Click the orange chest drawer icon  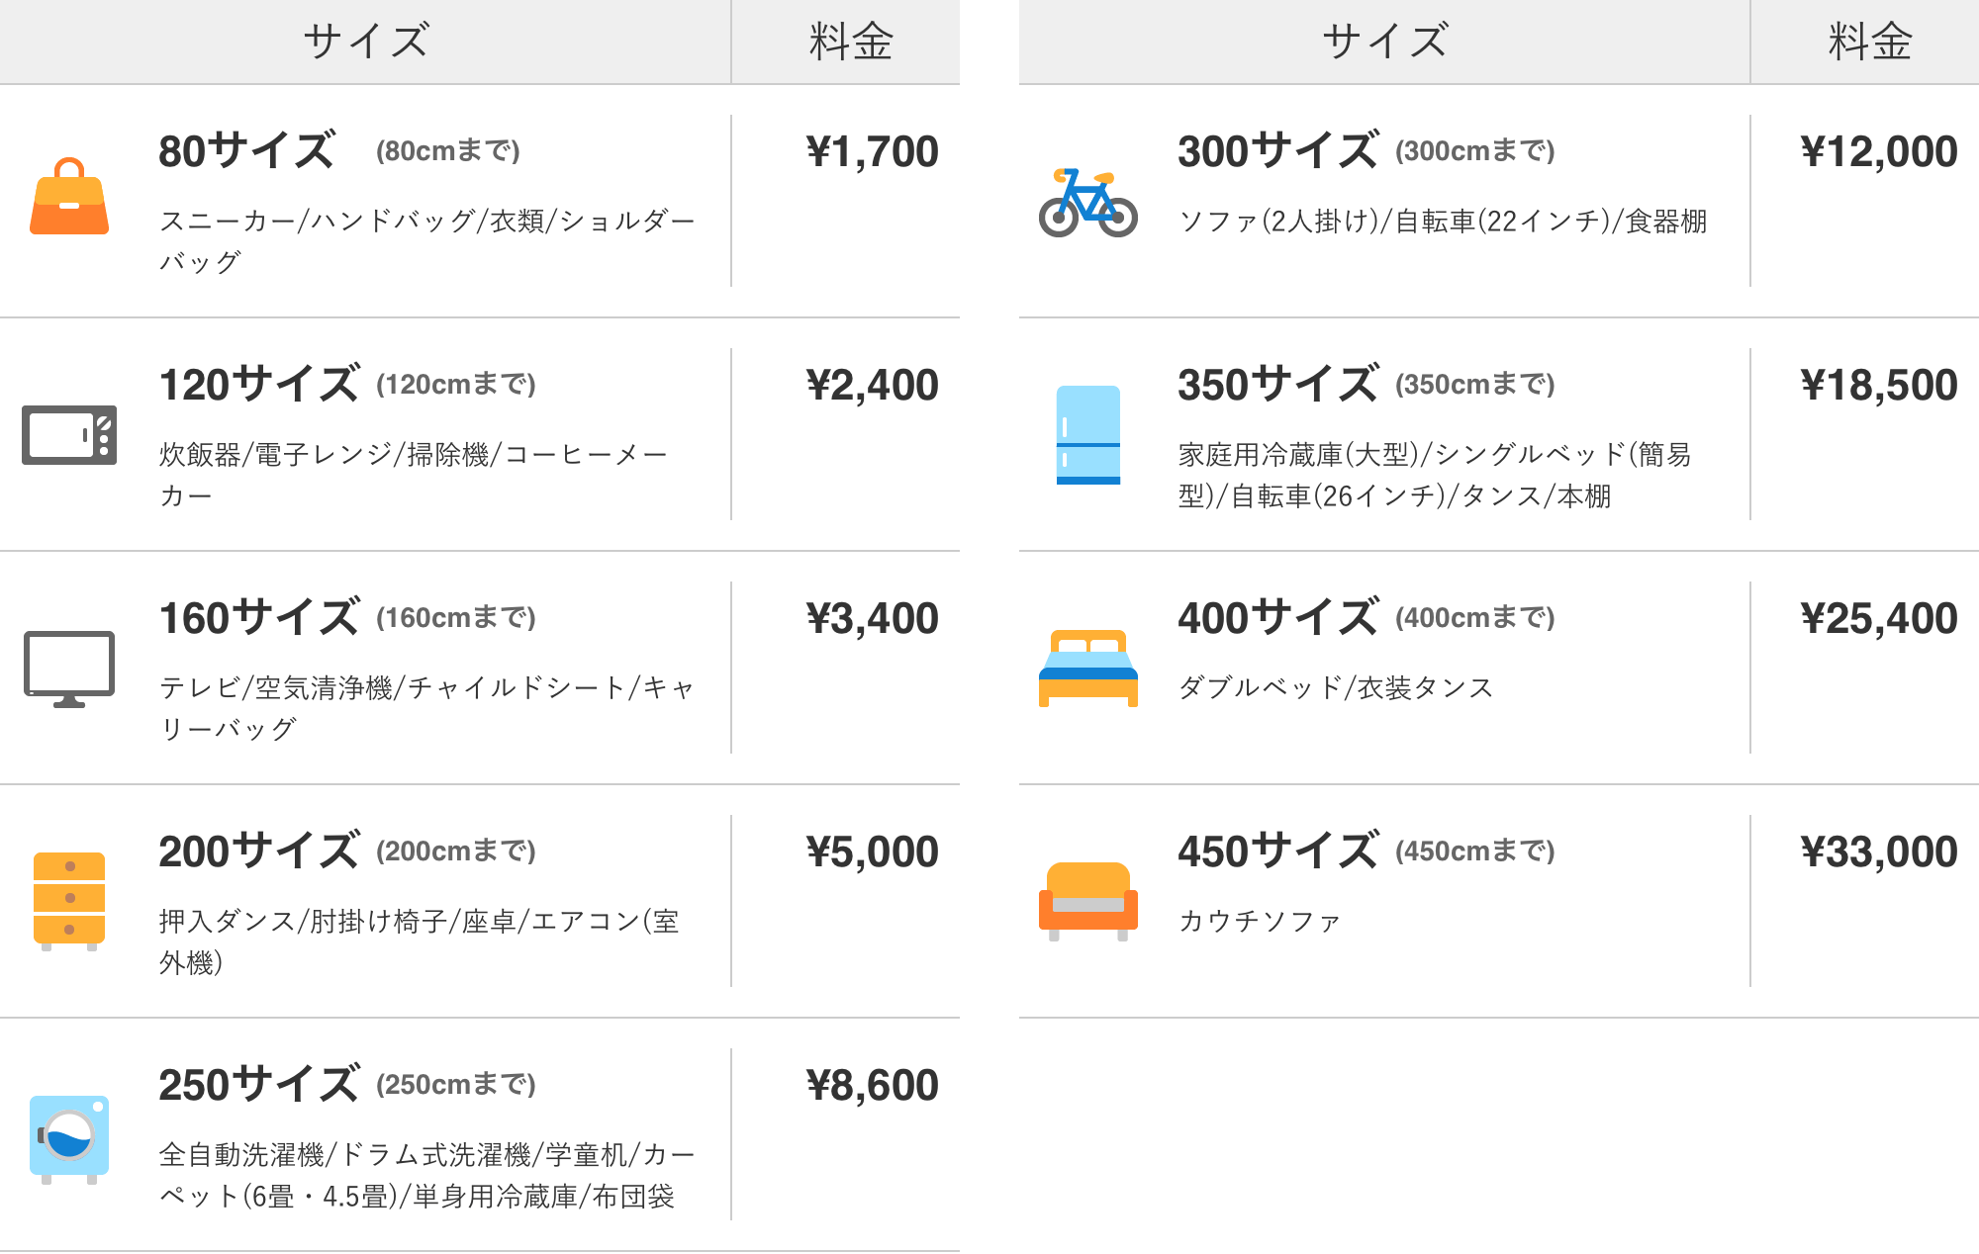[69, 900]
